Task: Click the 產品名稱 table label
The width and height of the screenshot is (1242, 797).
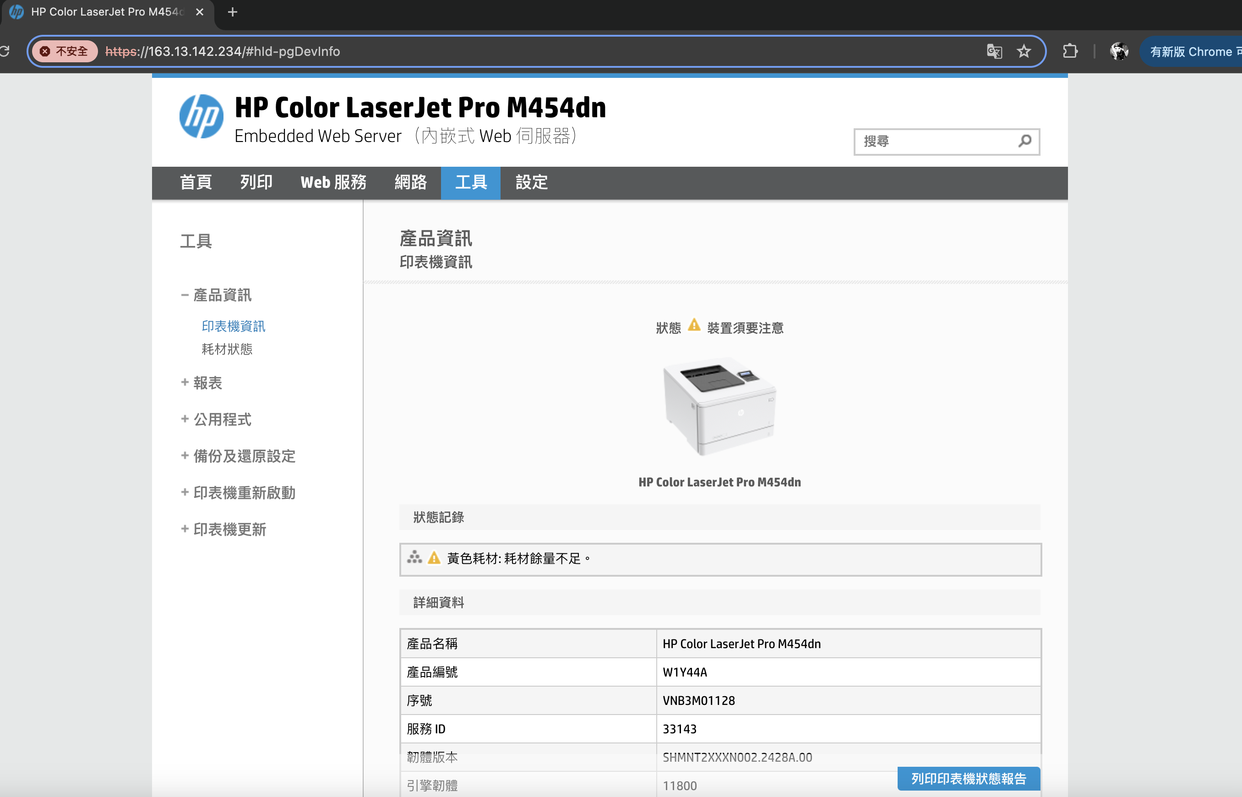Action: coord(432,643)
